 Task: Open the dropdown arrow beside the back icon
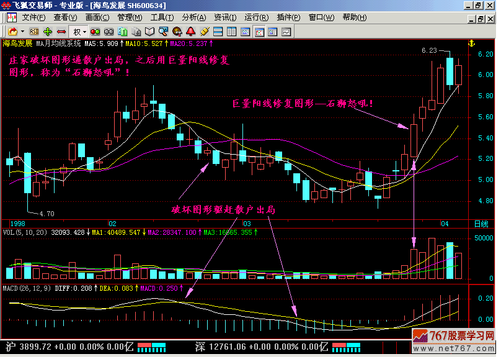pyautogui.click(x=23, y=31)
